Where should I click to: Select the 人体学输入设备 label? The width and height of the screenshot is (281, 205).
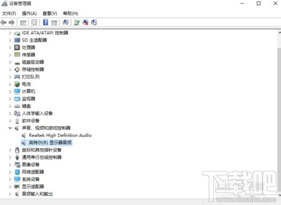click(37, 113)
